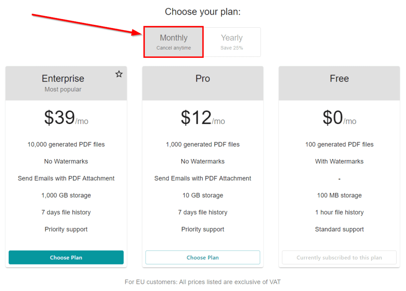Click "10 GB storage" in Pro
This screenshot has height=291, width=406.
203,195
